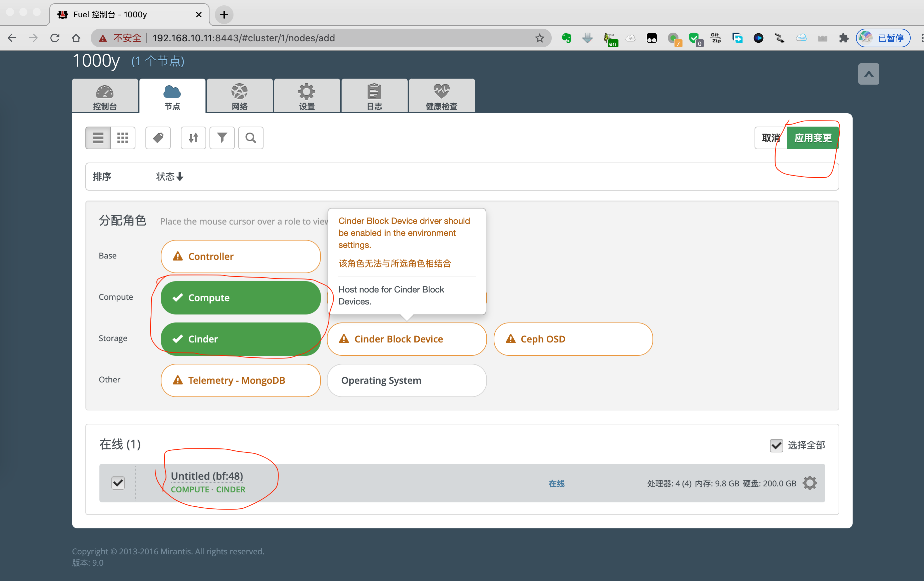The image size is (924, 581).
Task: Open the 已暂停 browser profile button
Action: (883, 38)
